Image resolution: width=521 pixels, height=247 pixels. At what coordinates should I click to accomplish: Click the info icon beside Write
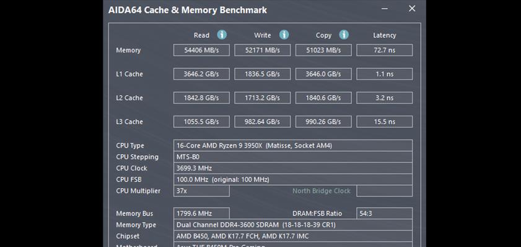click(284, 35)
